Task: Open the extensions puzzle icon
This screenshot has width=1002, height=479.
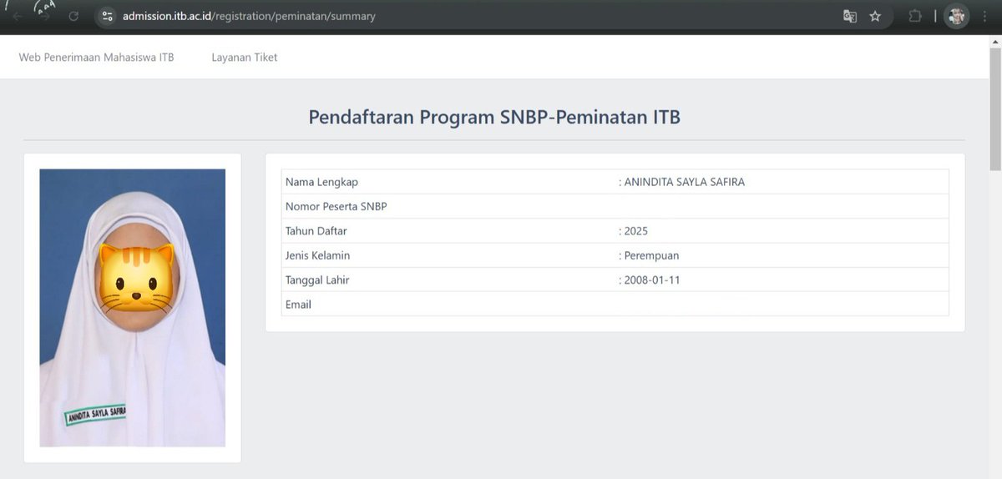Action: pos(915,16)
